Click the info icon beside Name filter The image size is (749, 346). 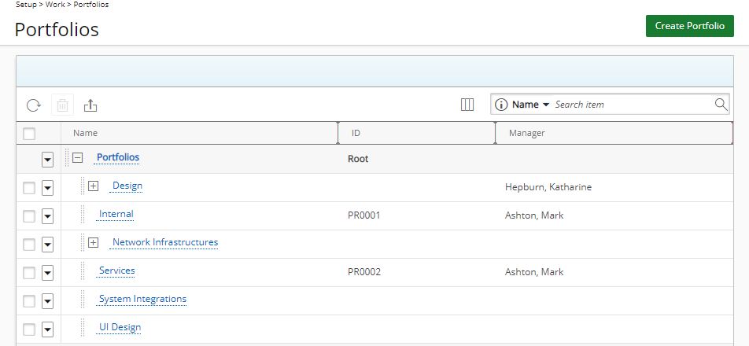(x=500, y=105)
